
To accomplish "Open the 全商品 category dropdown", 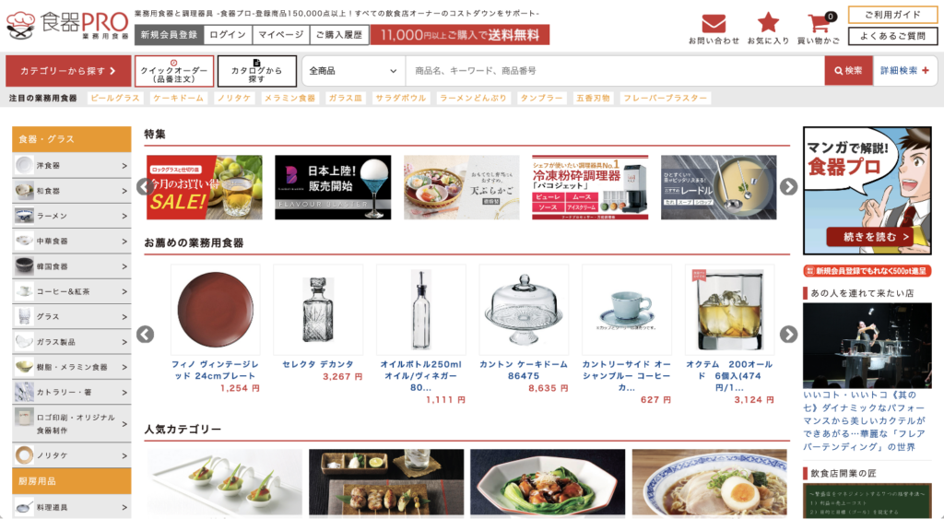I will [x=353, y=70].
